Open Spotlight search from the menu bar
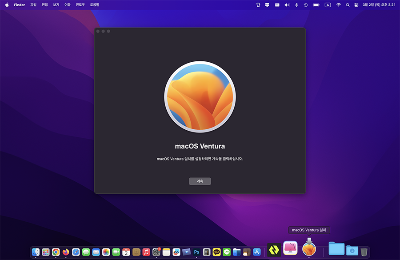400x260 pixels. point(348,5)
